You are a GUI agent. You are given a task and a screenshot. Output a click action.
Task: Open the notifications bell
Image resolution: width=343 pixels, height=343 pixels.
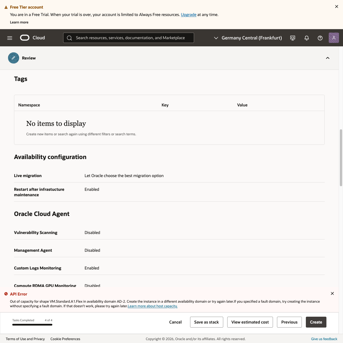click(307, 38)
